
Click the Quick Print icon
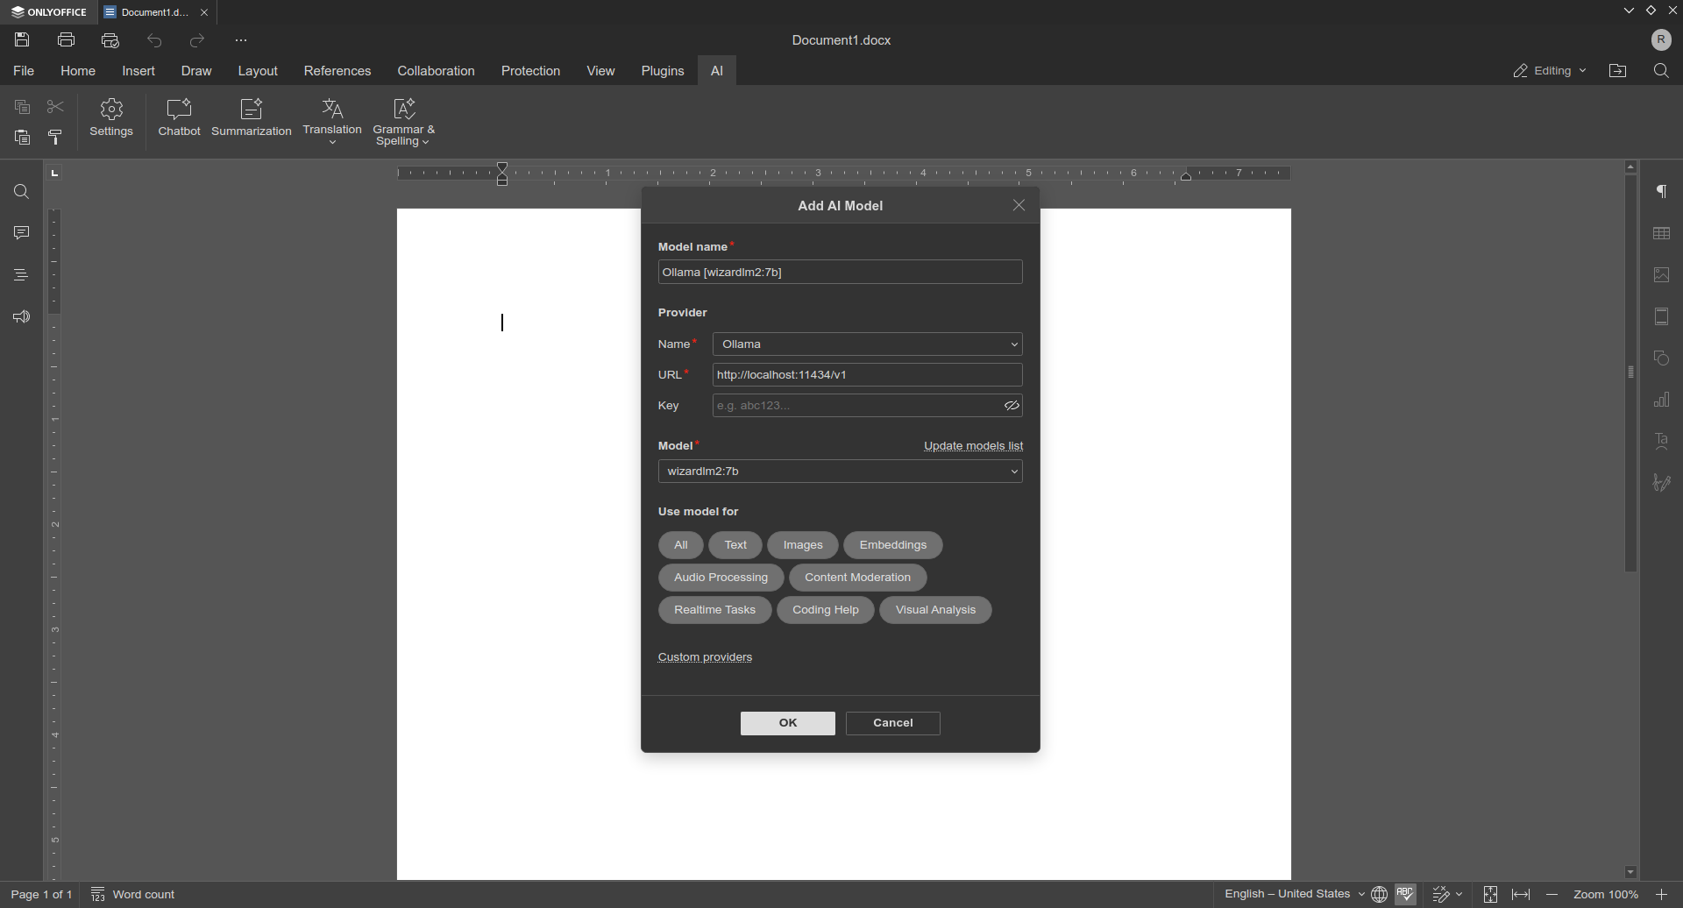(110, 40)
